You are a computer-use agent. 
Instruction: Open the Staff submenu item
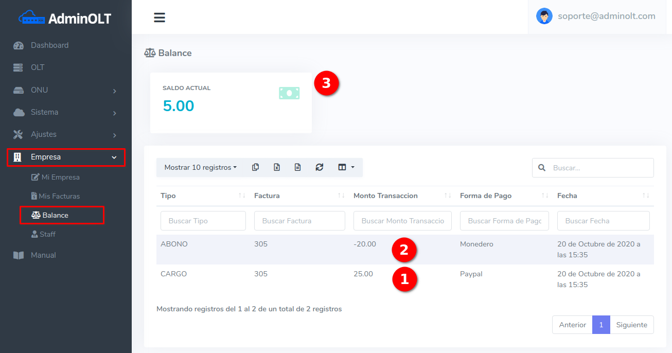click(x=47, y=234)
